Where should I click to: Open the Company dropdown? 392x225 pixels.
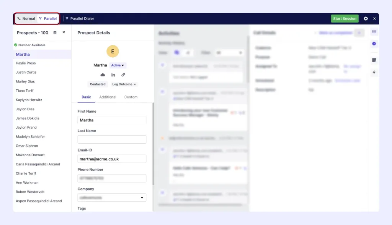click(x=112, y=198)
